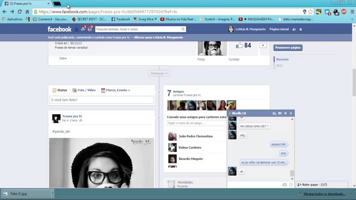Click the search magnifier icon
Image resolution: width=356 pixels, height=200 pixels.
coord(183,29)
